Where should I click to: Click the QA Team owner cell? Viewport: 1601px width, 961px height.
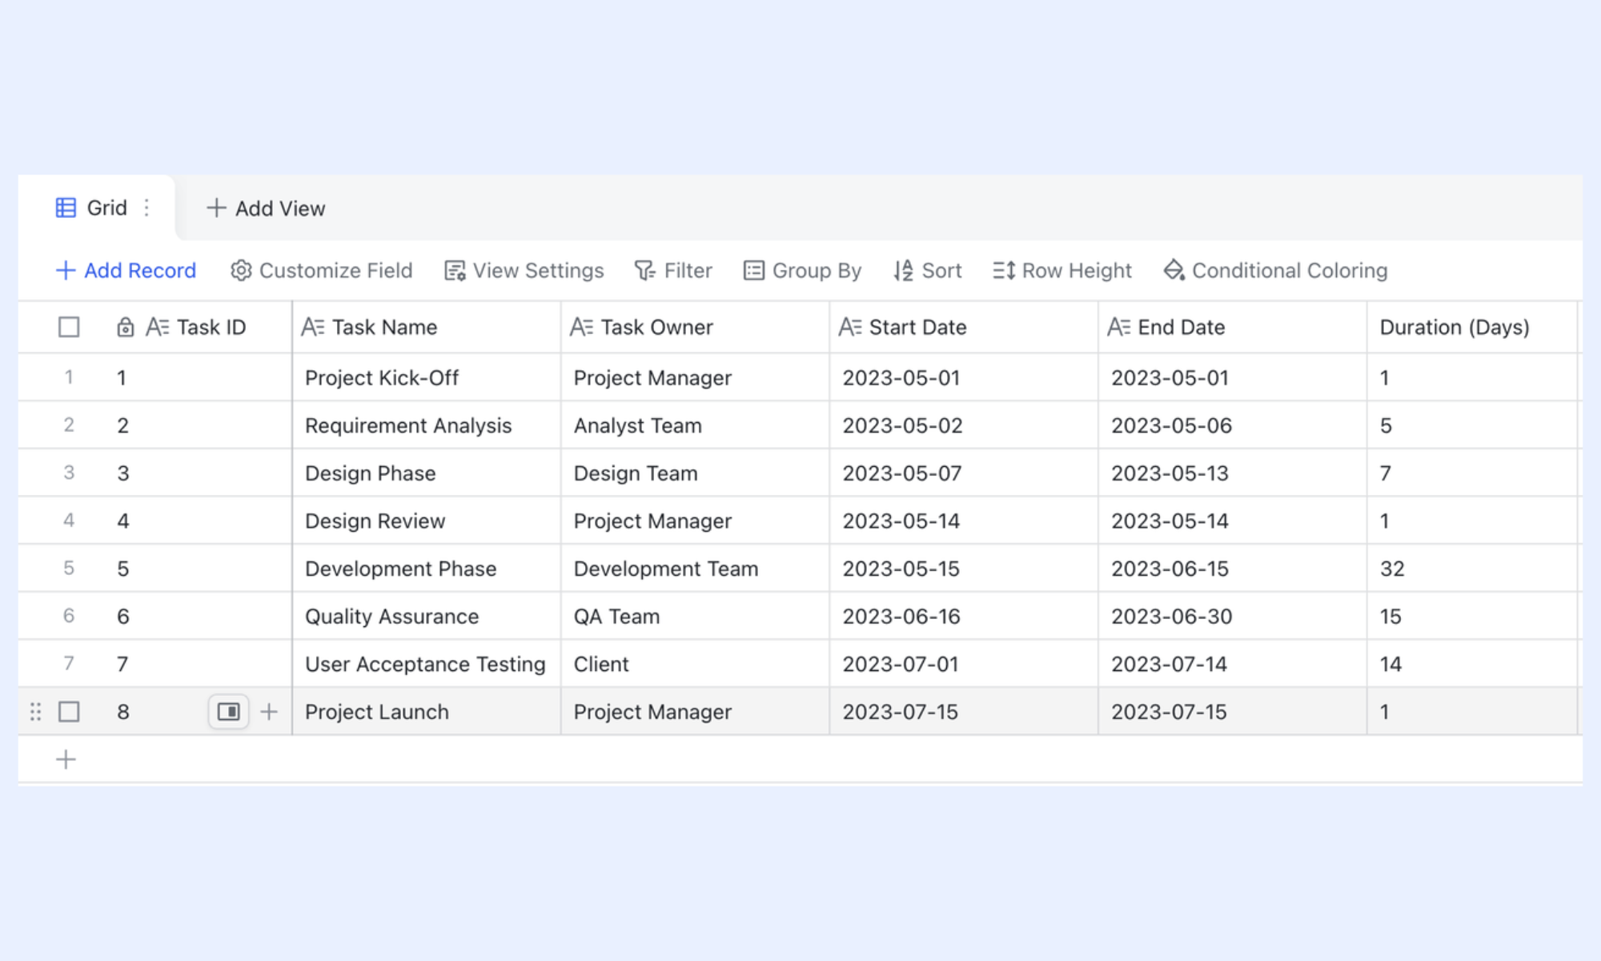point(695,616)
